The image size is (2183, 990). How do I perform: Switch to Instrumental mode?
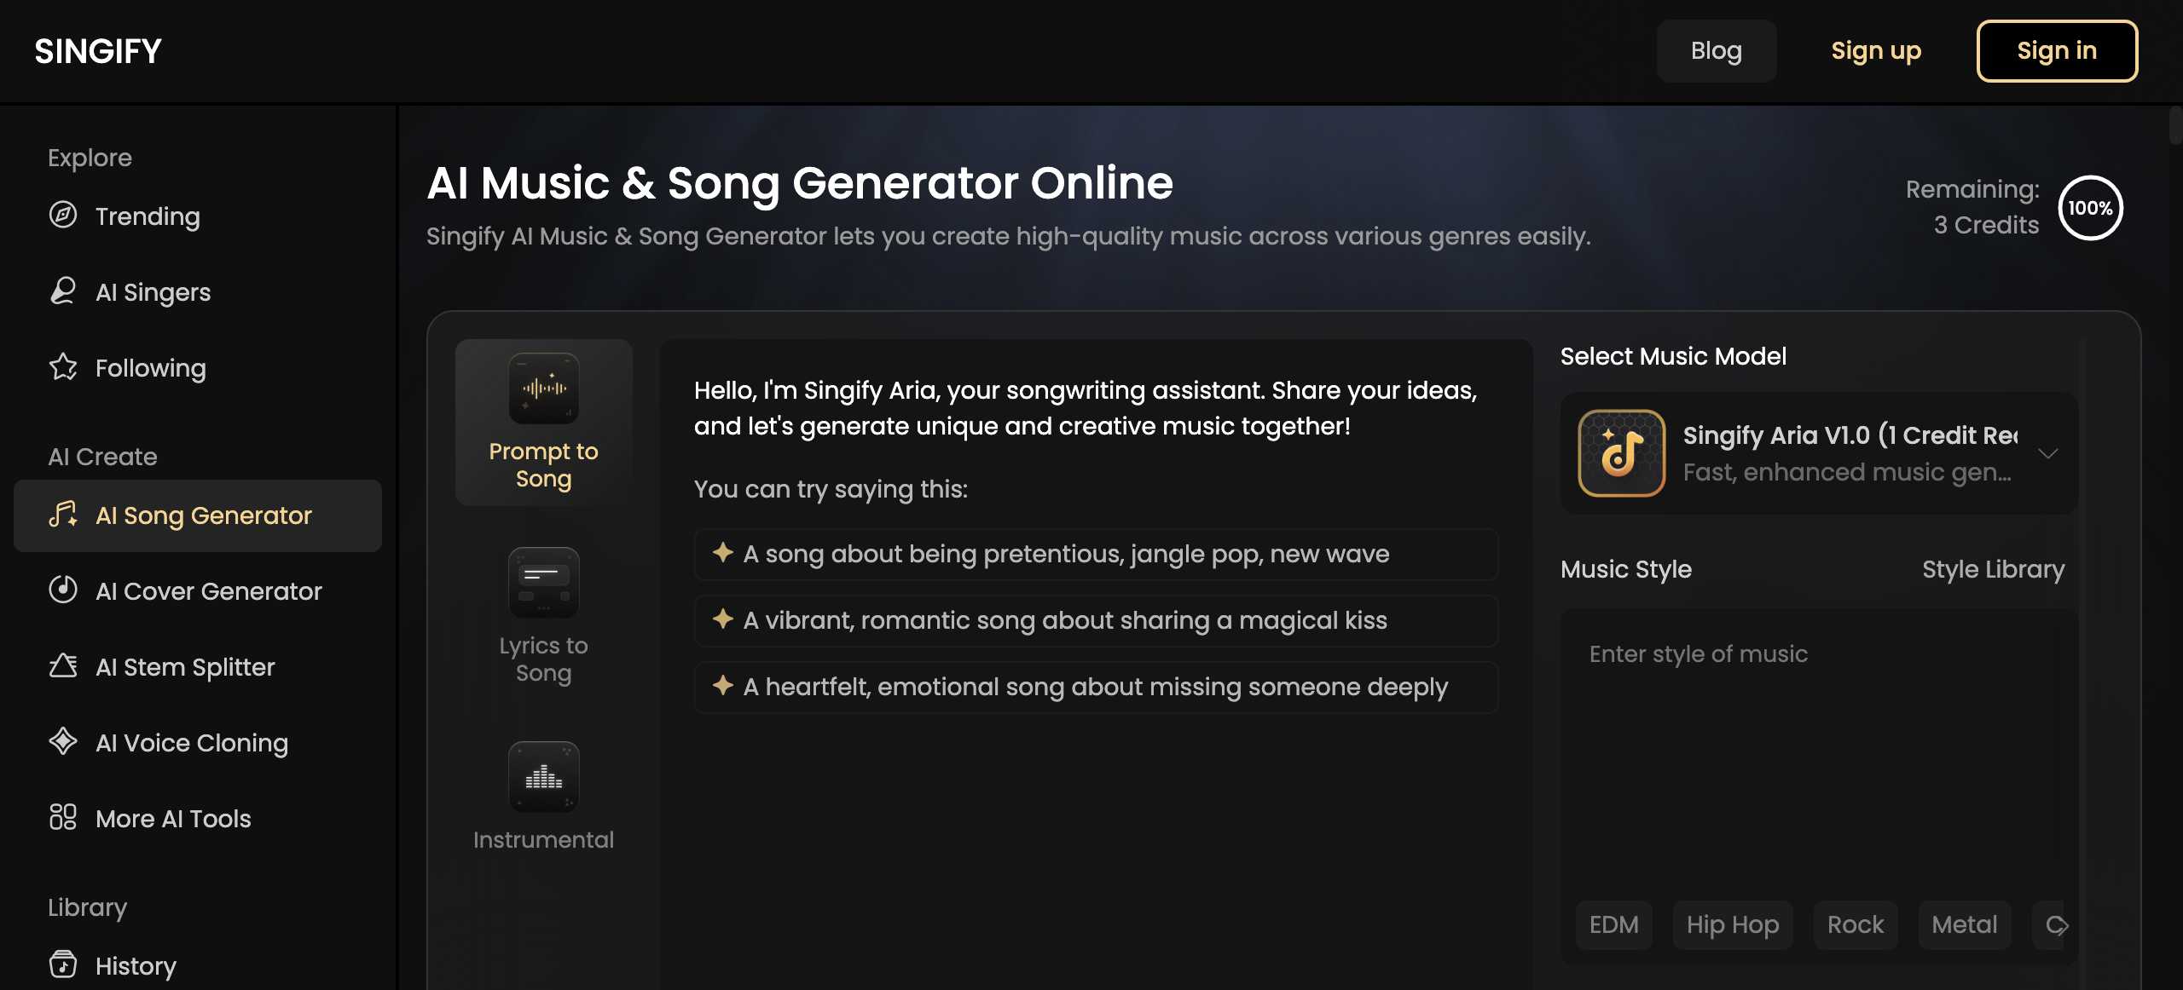[543, 797]
